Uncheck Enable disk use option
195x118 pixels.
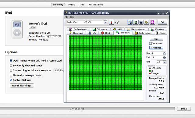pos(11,80)
